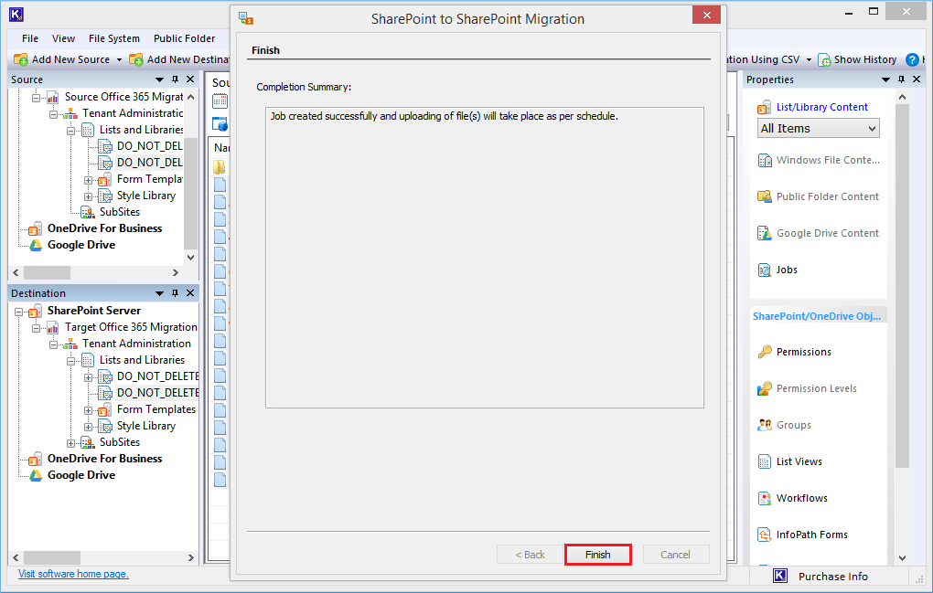Click the blue help question mark icon
Image resolution: width=933 pixels, height=593 pixels.
912,59
